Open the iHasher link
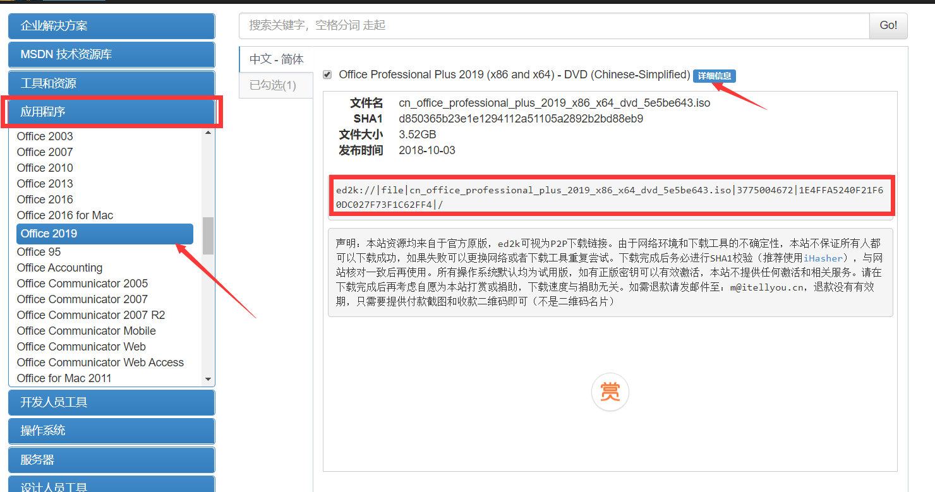 (823, 258)
